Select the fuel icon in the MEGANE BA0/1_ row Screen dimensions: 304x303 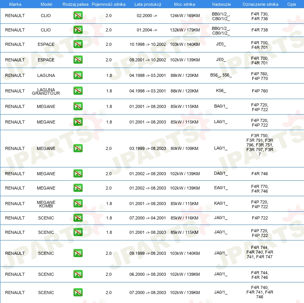click(78, 106)
